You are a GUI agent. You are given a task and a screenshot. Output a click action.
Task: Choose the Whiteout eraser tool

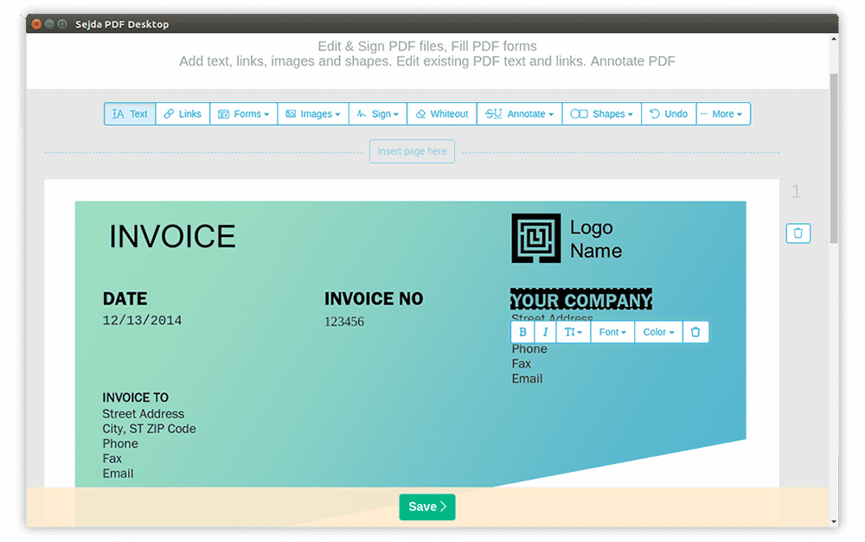tap(442, 113)
